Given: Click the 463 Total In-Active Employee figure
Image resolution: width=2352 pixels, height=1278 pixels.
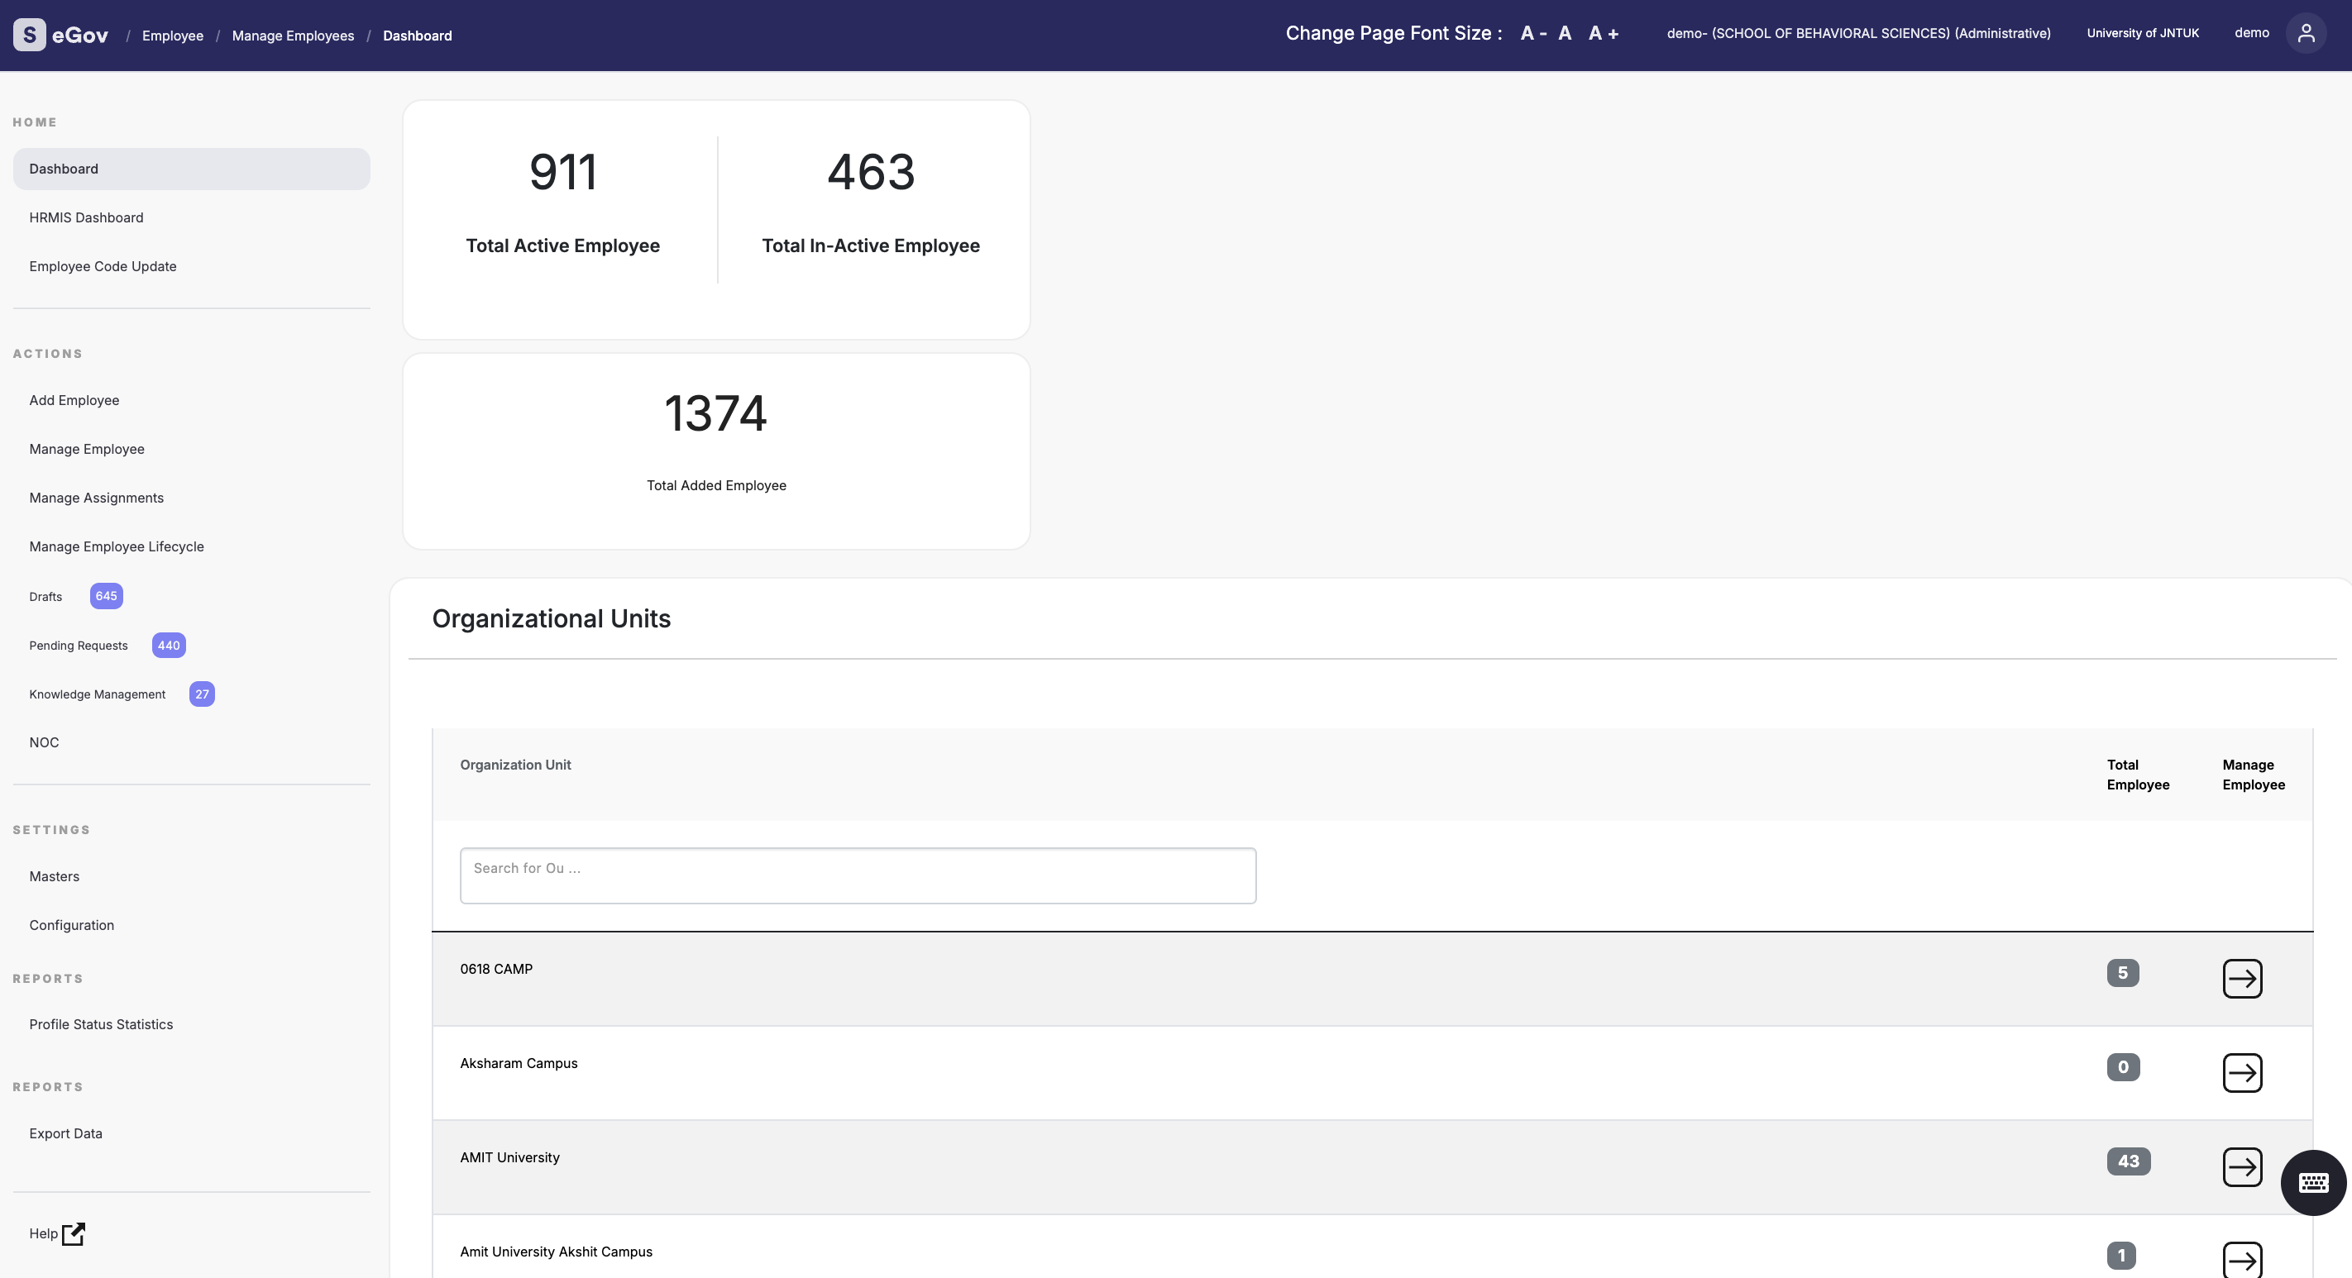Looking at the screenshot, I should tap(870, 173).
